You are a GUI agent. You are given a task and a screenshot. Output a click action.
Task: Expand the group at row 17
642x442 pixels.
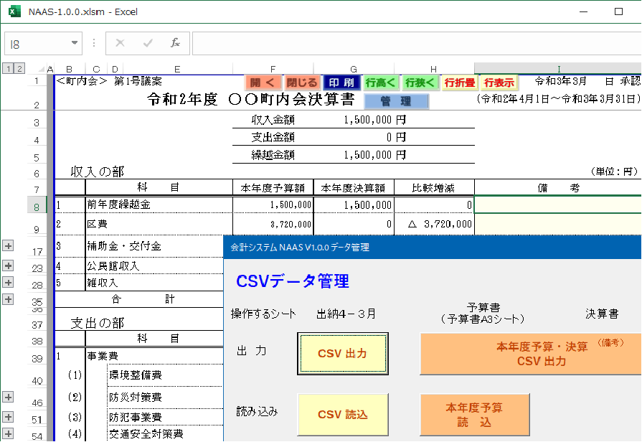pos(8,246)
